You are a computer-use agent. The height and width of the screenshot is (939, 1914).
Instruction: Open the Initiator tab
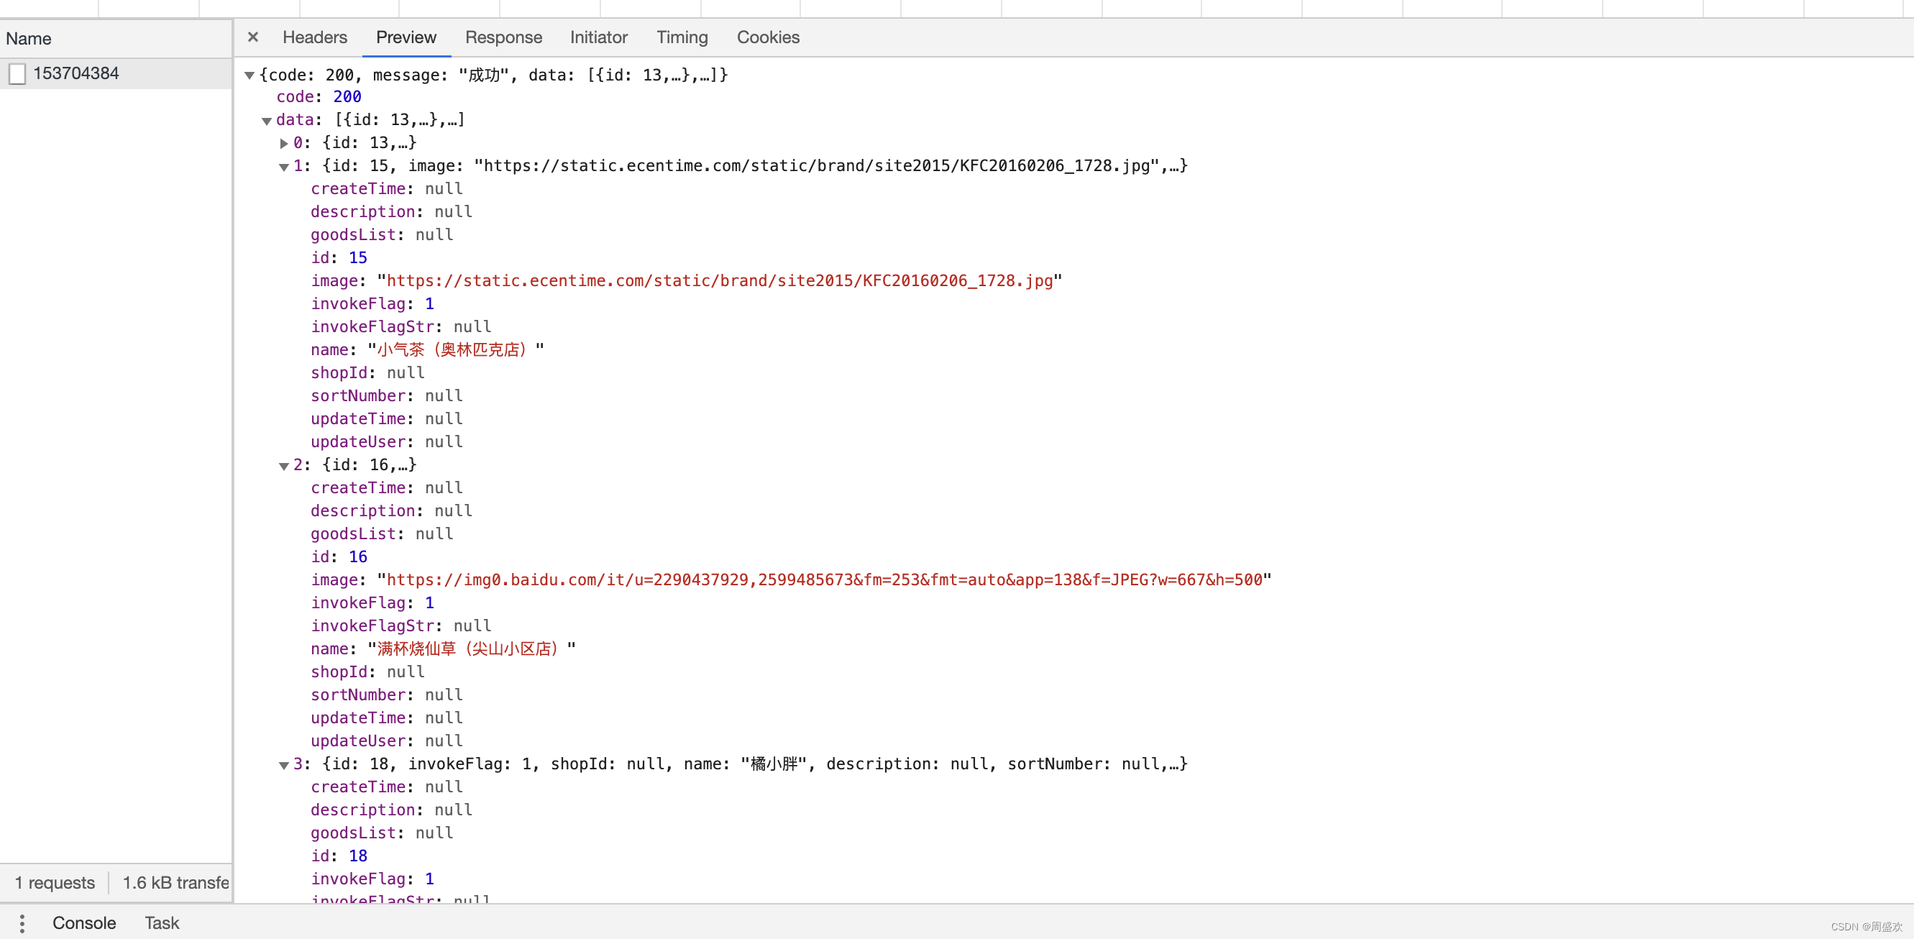pos(598,37)
